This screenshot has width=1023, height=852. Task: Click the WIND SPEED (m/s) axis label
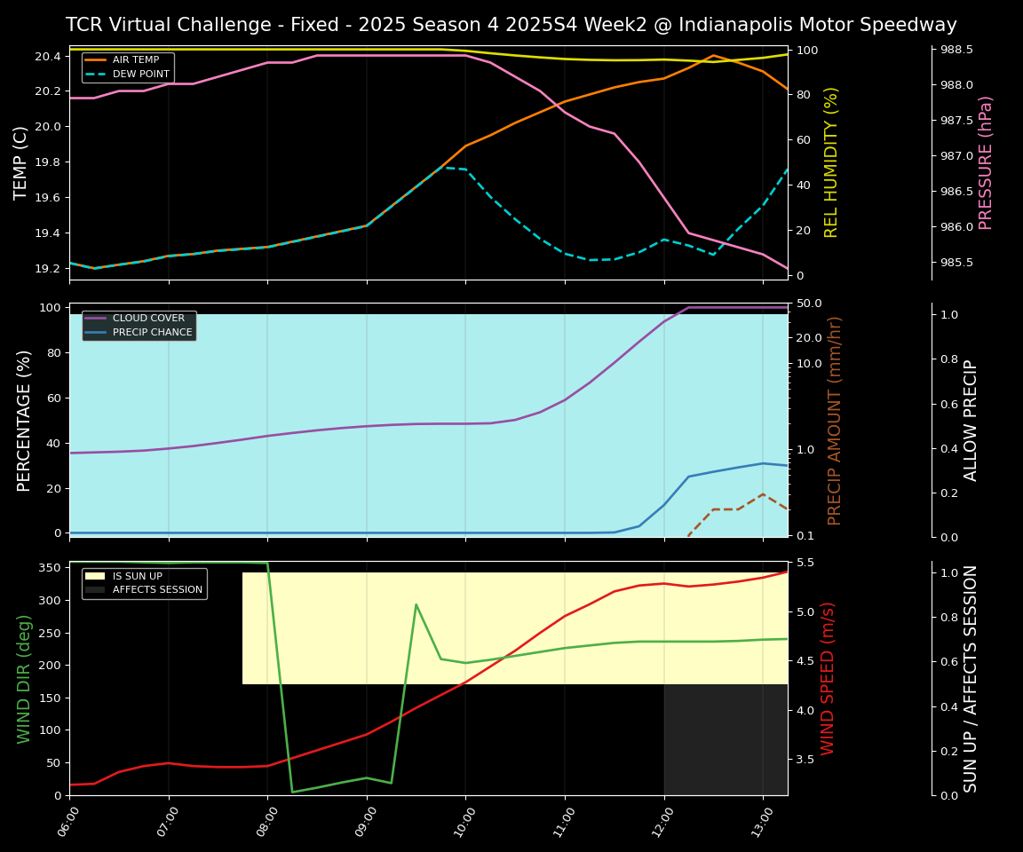(x=828, y=678)
